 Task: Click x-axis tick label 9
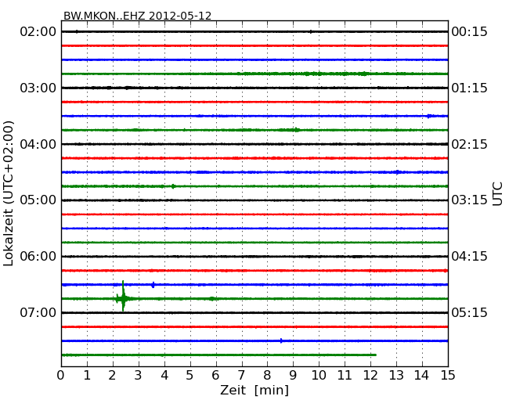tap(293, 376)
